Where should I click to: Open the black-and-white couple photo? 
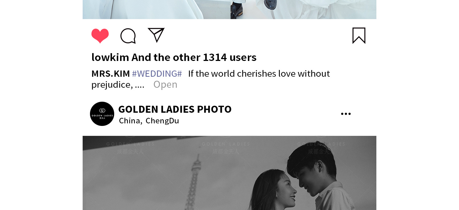pos(230,173)
